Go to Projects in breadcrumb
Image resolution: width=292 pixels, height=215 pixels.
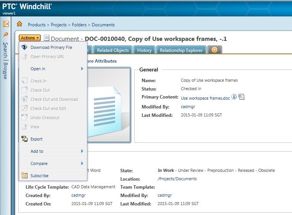click(59, 24)
